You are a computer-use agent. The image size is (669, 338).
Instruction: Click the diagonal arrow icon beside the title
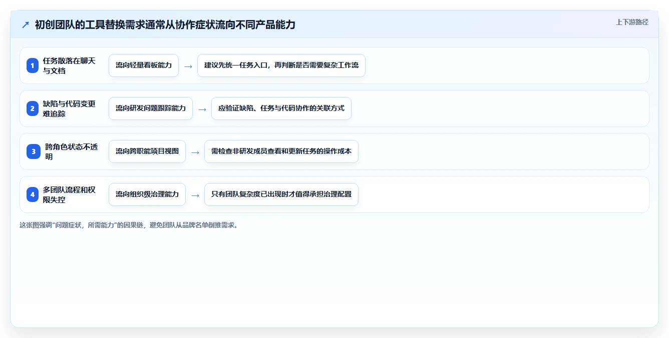click(x=26, y=24)
